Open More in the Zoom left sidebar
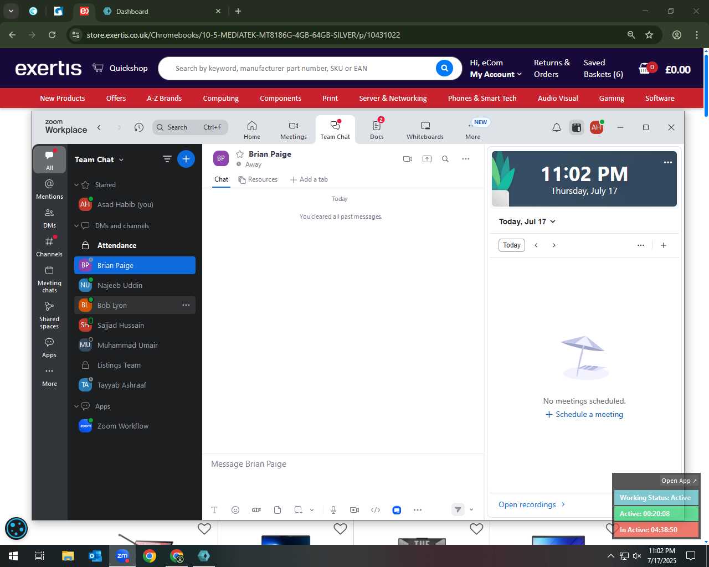The width and height of the screenshot is (709, 567). click(49, 377)
